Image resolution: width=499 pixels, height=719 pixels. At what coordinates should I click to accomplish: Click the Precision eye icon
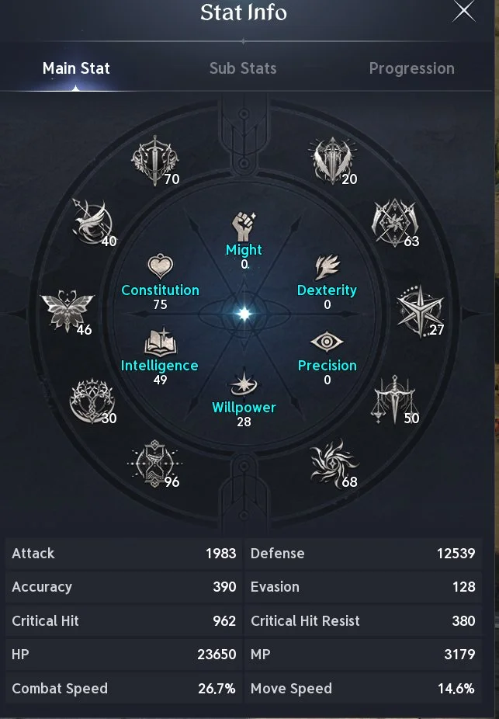tap(327, 342)
